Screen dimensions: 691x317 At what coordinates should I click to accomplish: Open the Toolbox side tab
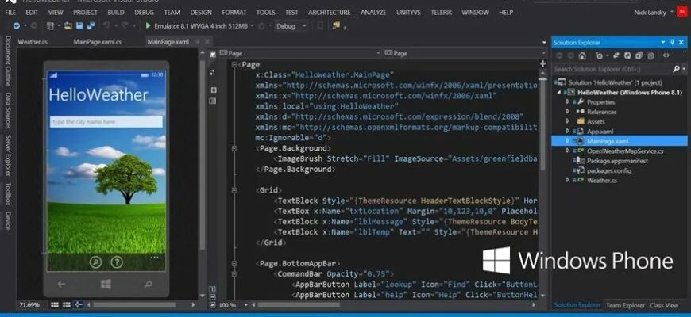(8, 194)
